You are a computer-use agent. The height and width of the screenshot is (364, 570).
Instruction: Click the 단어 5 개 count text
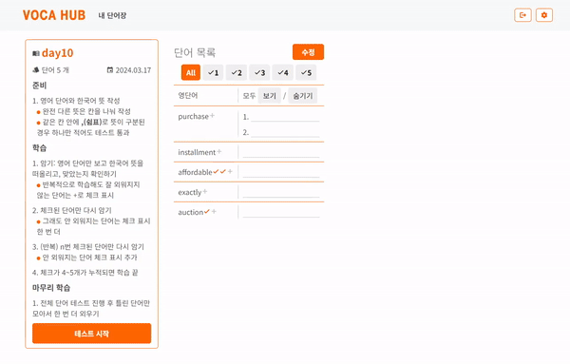coord(55,70)
